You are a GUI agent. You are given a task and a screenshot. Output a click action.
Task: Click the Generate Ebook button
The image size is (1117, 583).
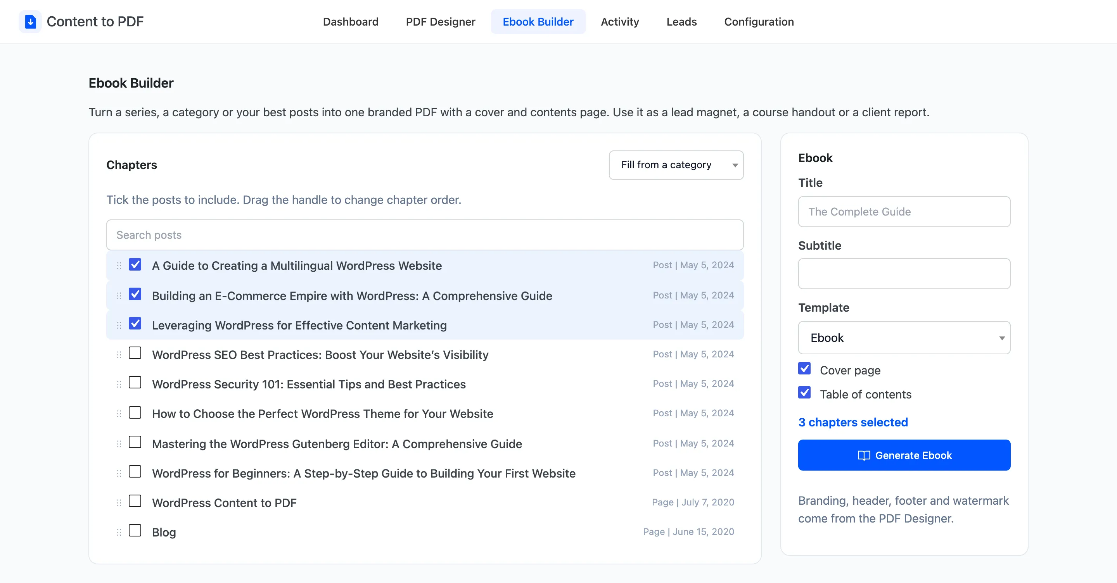click(x=904, y=455)
